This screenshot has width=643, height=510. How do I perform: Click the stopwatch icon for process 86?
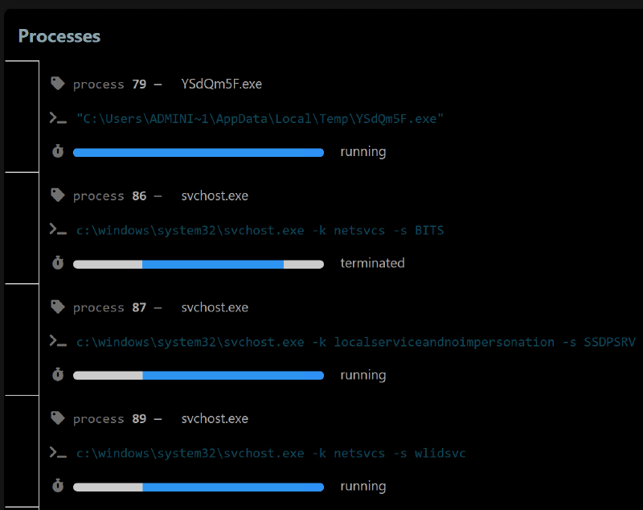pos(57,263)
